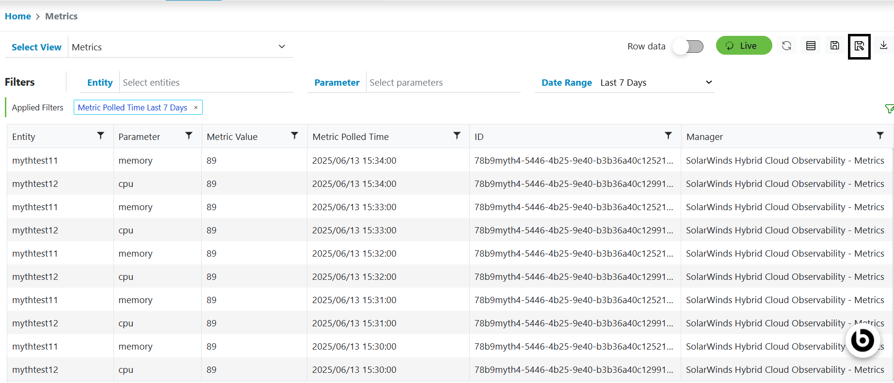
Task: Open the Manager column filter icon
Action: coord(880,136)
